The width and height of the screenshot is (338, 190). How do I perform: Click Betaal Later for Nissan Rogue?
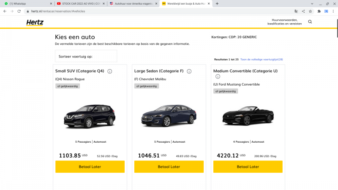(90, 167)
